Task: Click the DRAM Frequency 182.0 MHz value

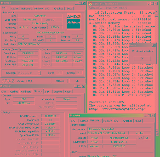Action: [x=50, y=116]
